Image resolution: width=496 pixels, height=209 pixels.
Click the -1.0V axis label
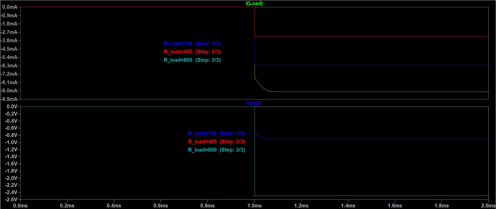tap(11, 142)
